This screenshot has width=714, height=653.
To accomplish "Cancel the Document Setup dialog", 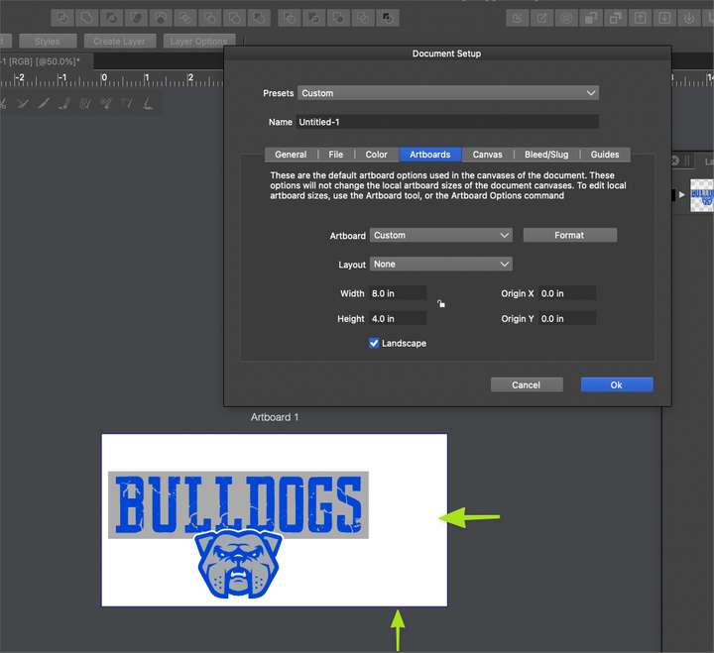I will click(x=527, y=385).
